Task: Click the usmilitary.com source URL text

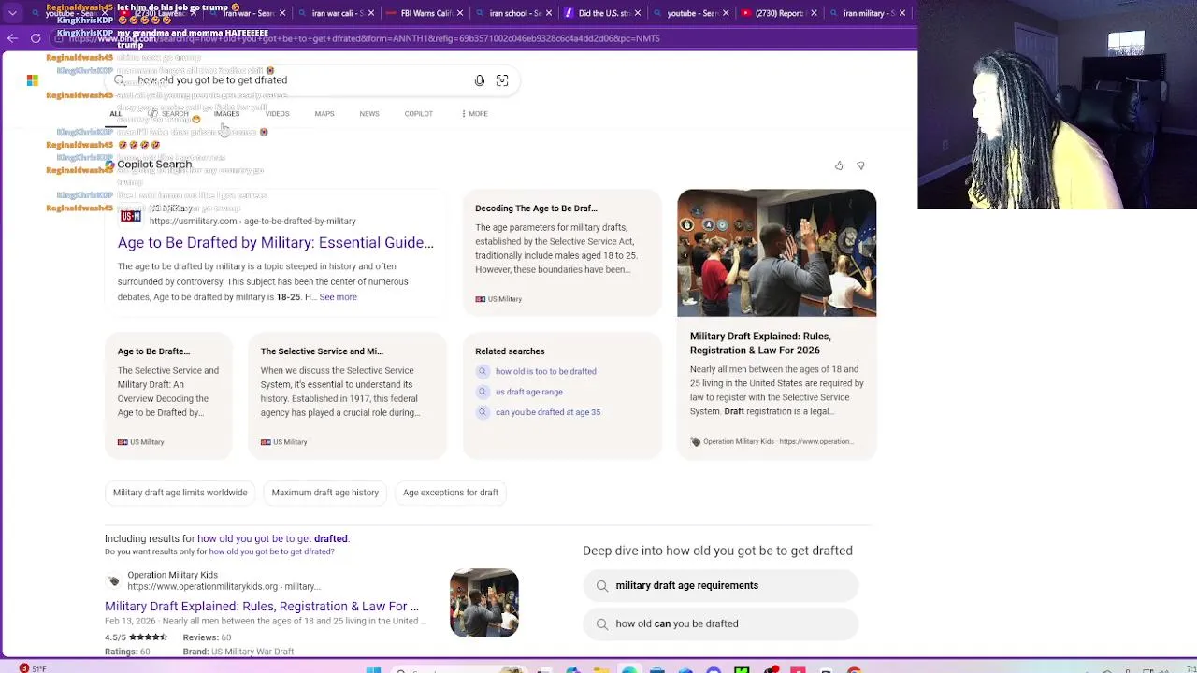Action: (x=252, y=222)
